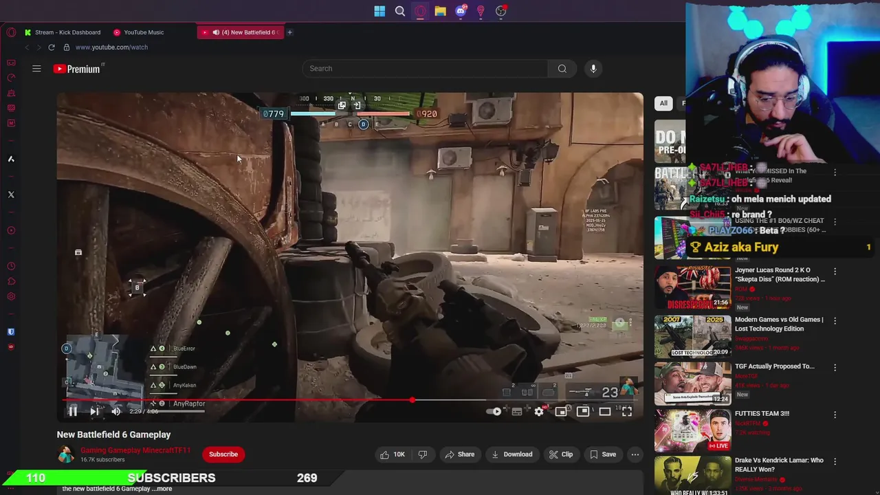
Task: Switch to theater mode
Action: (x=605, y=411)
